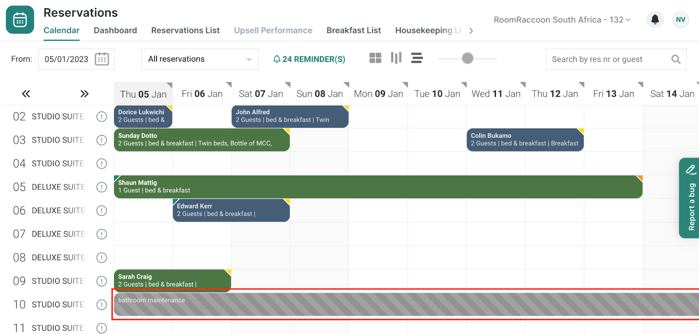The image size is (699, 334).
Task: Open Colin Bukamo's reservation block
Action: [x=525, y=140]
